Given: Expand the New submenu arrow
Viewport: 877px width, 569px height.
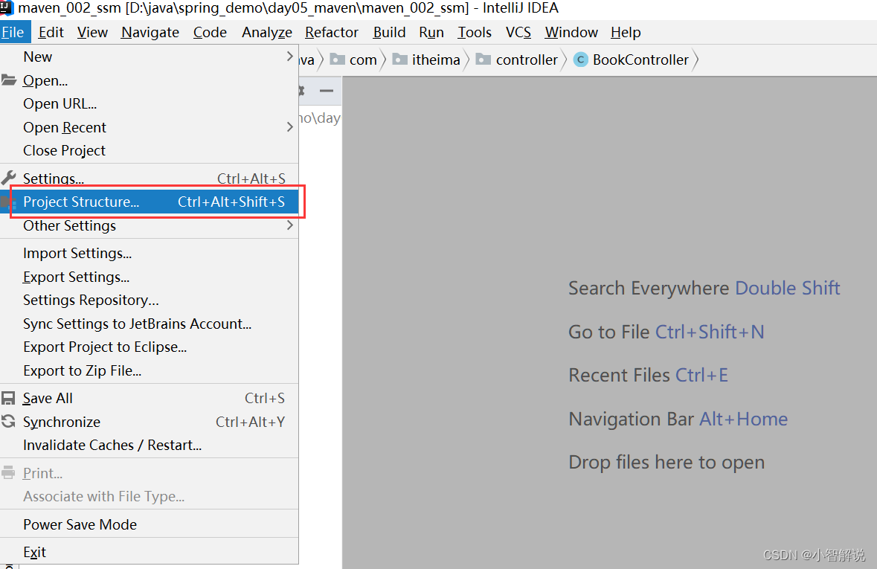Looking at the screenshot, I should point(289,57).
